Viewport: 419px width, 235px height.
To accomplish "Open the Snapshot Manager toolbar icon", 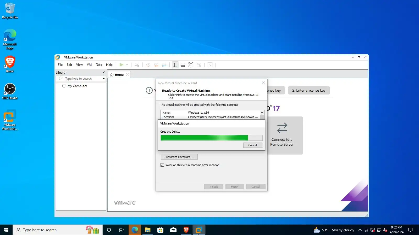I will point(164,65).
